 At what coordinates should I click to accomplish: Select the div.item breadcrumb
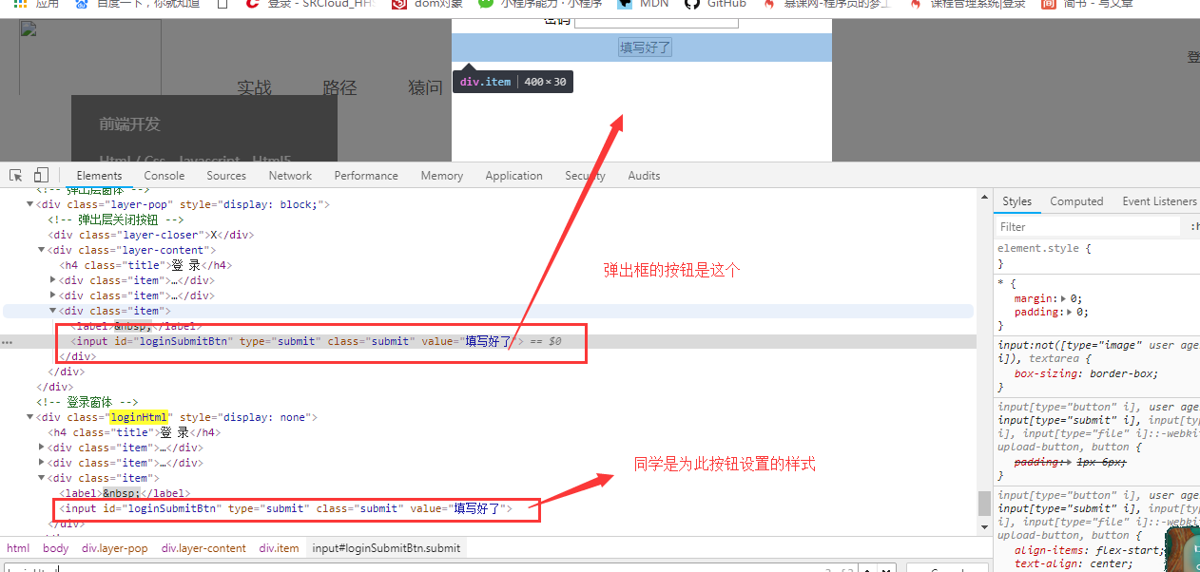(280, 548)
